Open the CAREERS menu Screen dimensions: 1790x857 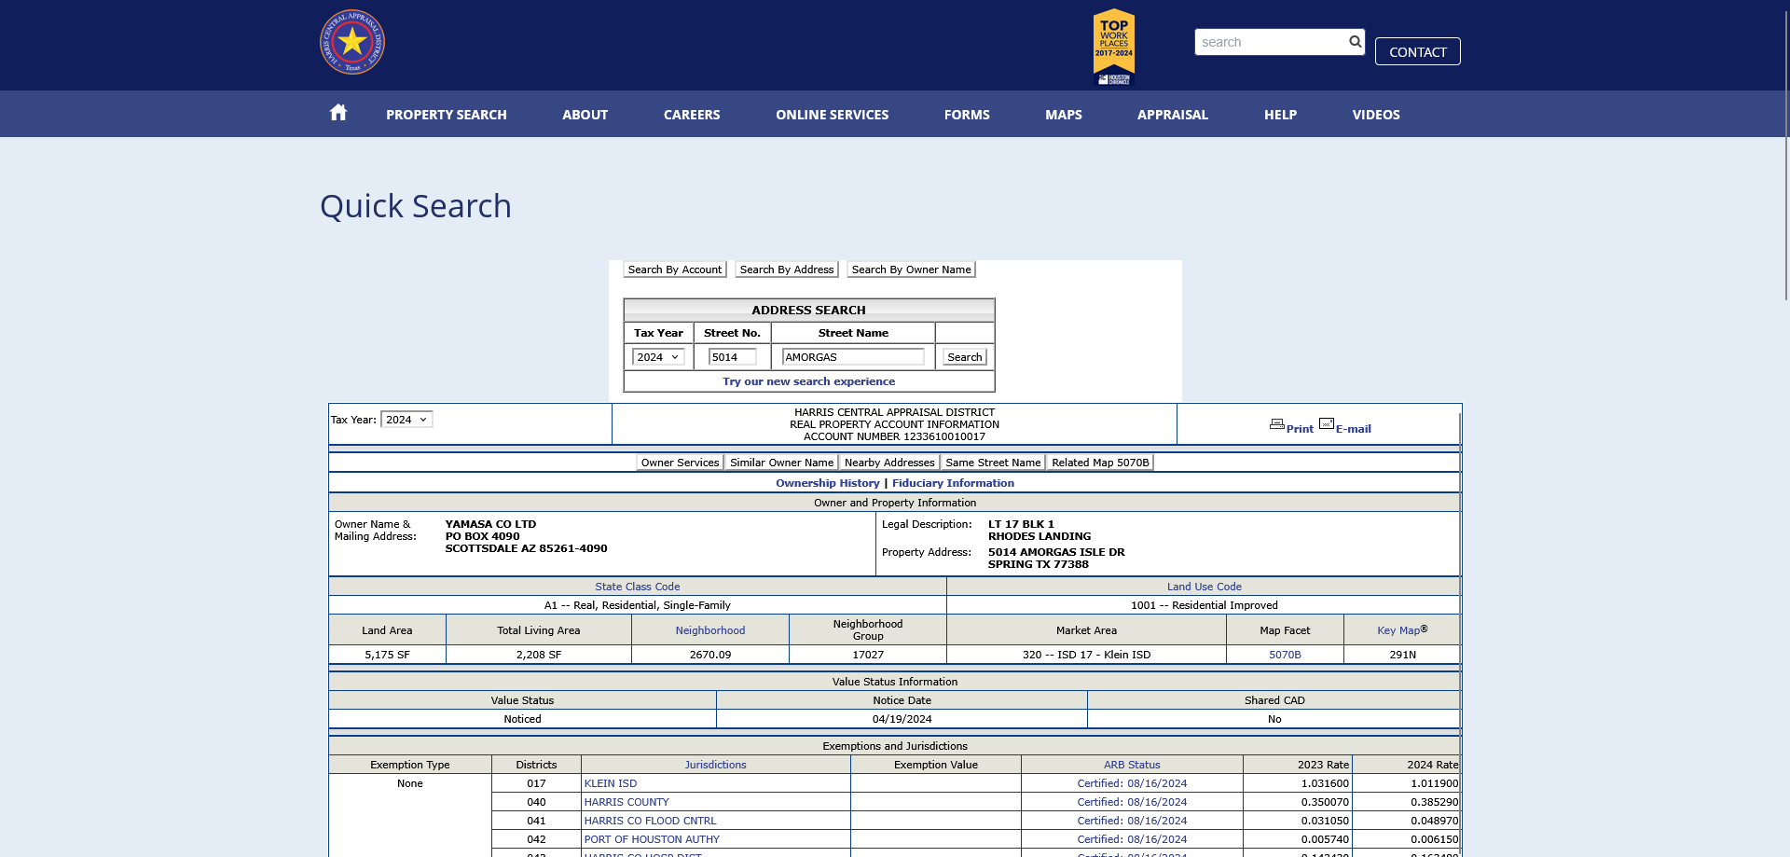point(692,115)
